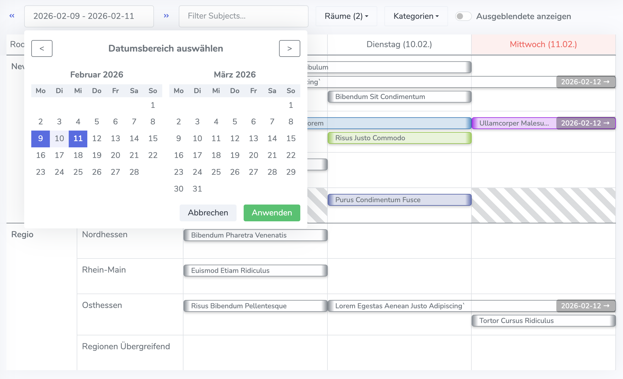Viewport: 623px width, 379px height.
Task: Open Bibendum Pharetra Venenatis event
Action: pos(255,235)
